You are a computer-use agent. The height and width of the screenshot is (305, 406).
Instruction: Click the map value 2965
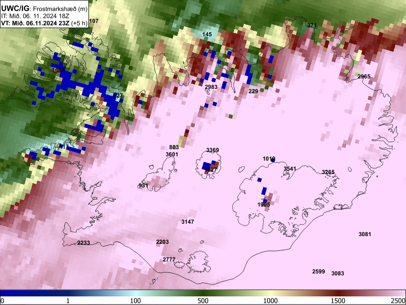pyautogui.click(x=364, y=76)
